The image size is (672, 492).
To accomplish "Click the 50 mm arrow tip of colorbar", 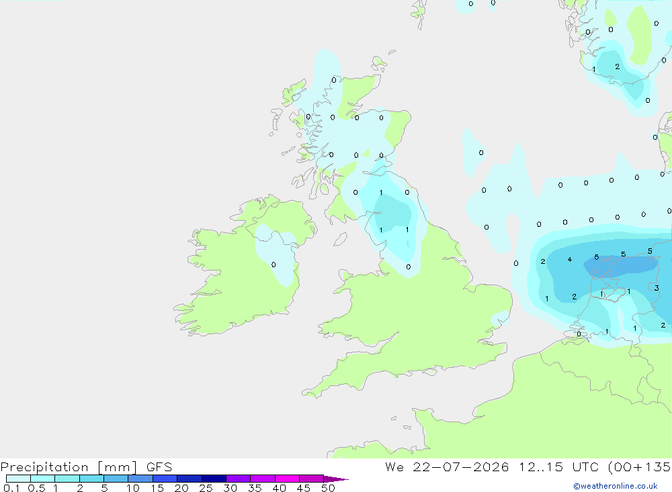I will pos(336,479).
